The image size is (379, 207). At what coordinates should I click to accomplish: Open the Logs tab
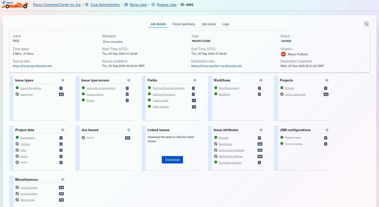(x=226, y=24)
